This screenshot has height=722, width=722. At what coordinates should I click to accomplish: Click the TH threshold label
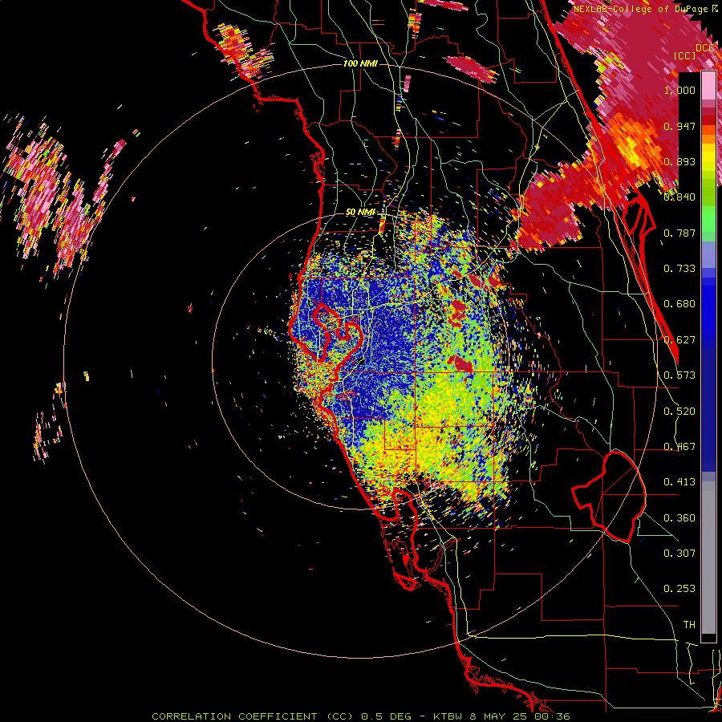pyautogui.click(x=689, y=625)
